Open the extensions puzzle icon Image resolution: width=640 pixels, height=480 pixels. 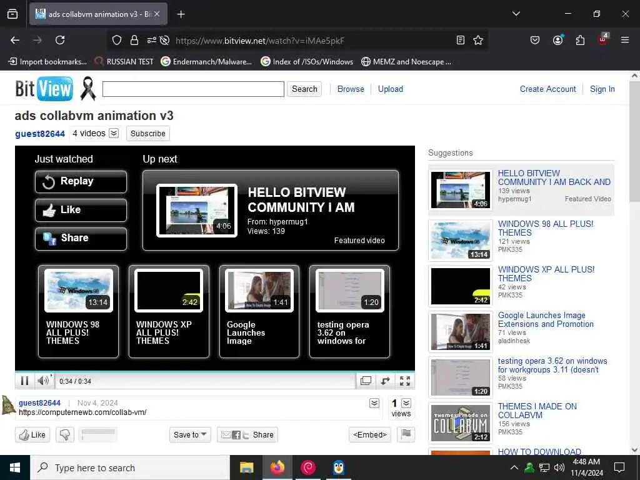click(580, 40)
